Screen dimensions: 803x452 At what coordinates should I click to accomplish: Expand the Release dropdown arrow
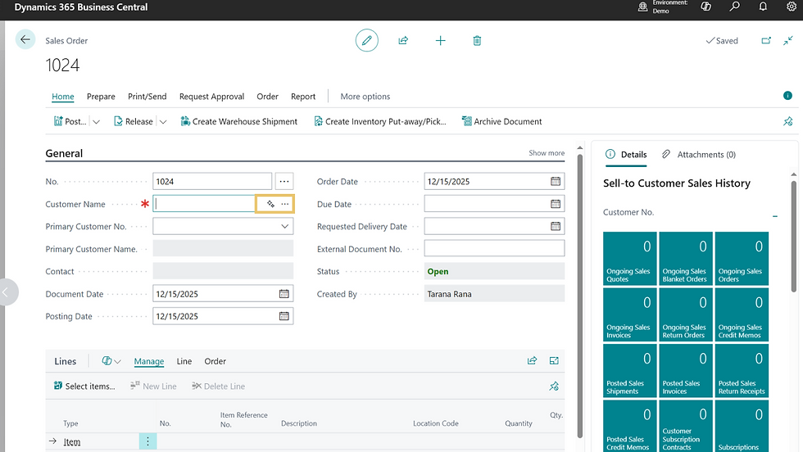click(163, 122)
